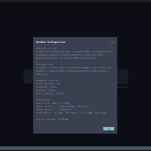Screen dimensions: 151x151
Task: Click the "Filesystem" heading
Action: (x=43, y=100)
